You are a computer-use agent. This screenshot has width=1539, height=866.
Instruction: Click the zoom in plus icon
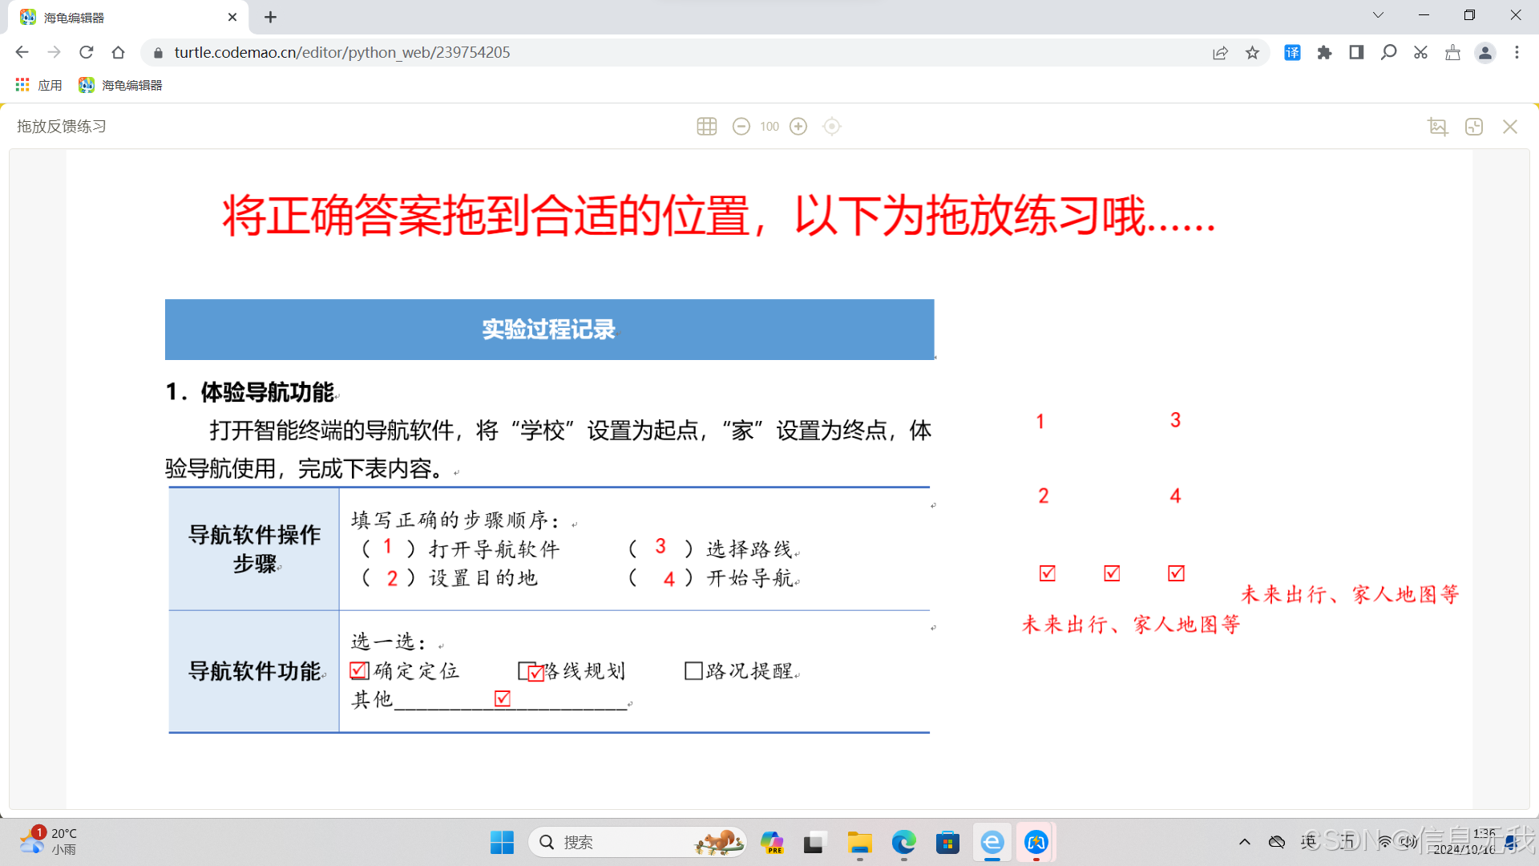coord(798,127)
